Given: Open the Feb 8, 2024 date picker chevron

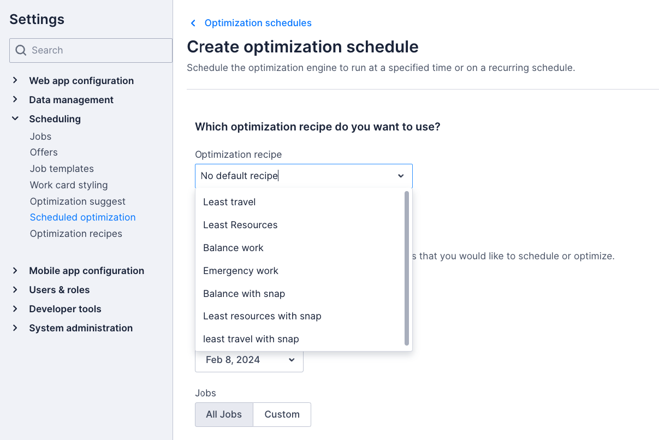Looking at the screenshot, I should 291,359.
